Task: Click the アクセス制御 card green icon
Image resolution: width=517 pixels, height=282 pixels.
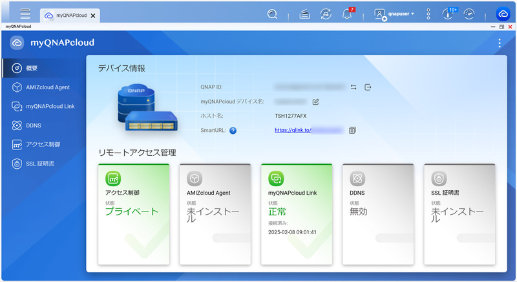Action: (x=113, y=179)
